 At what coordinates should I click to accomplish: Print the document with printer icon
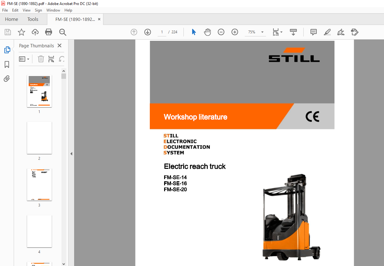pos(49,32)
